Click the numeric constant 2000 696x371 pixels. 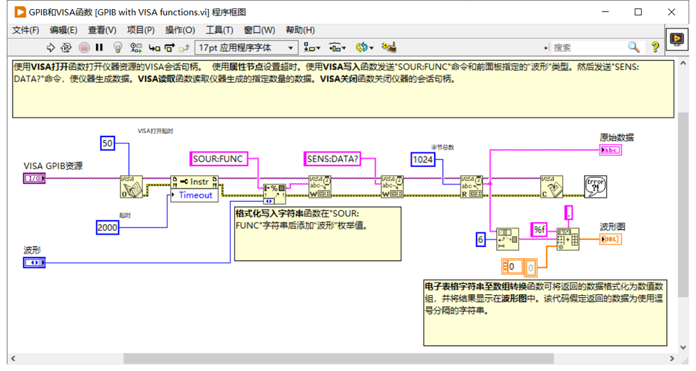(107, 228)
